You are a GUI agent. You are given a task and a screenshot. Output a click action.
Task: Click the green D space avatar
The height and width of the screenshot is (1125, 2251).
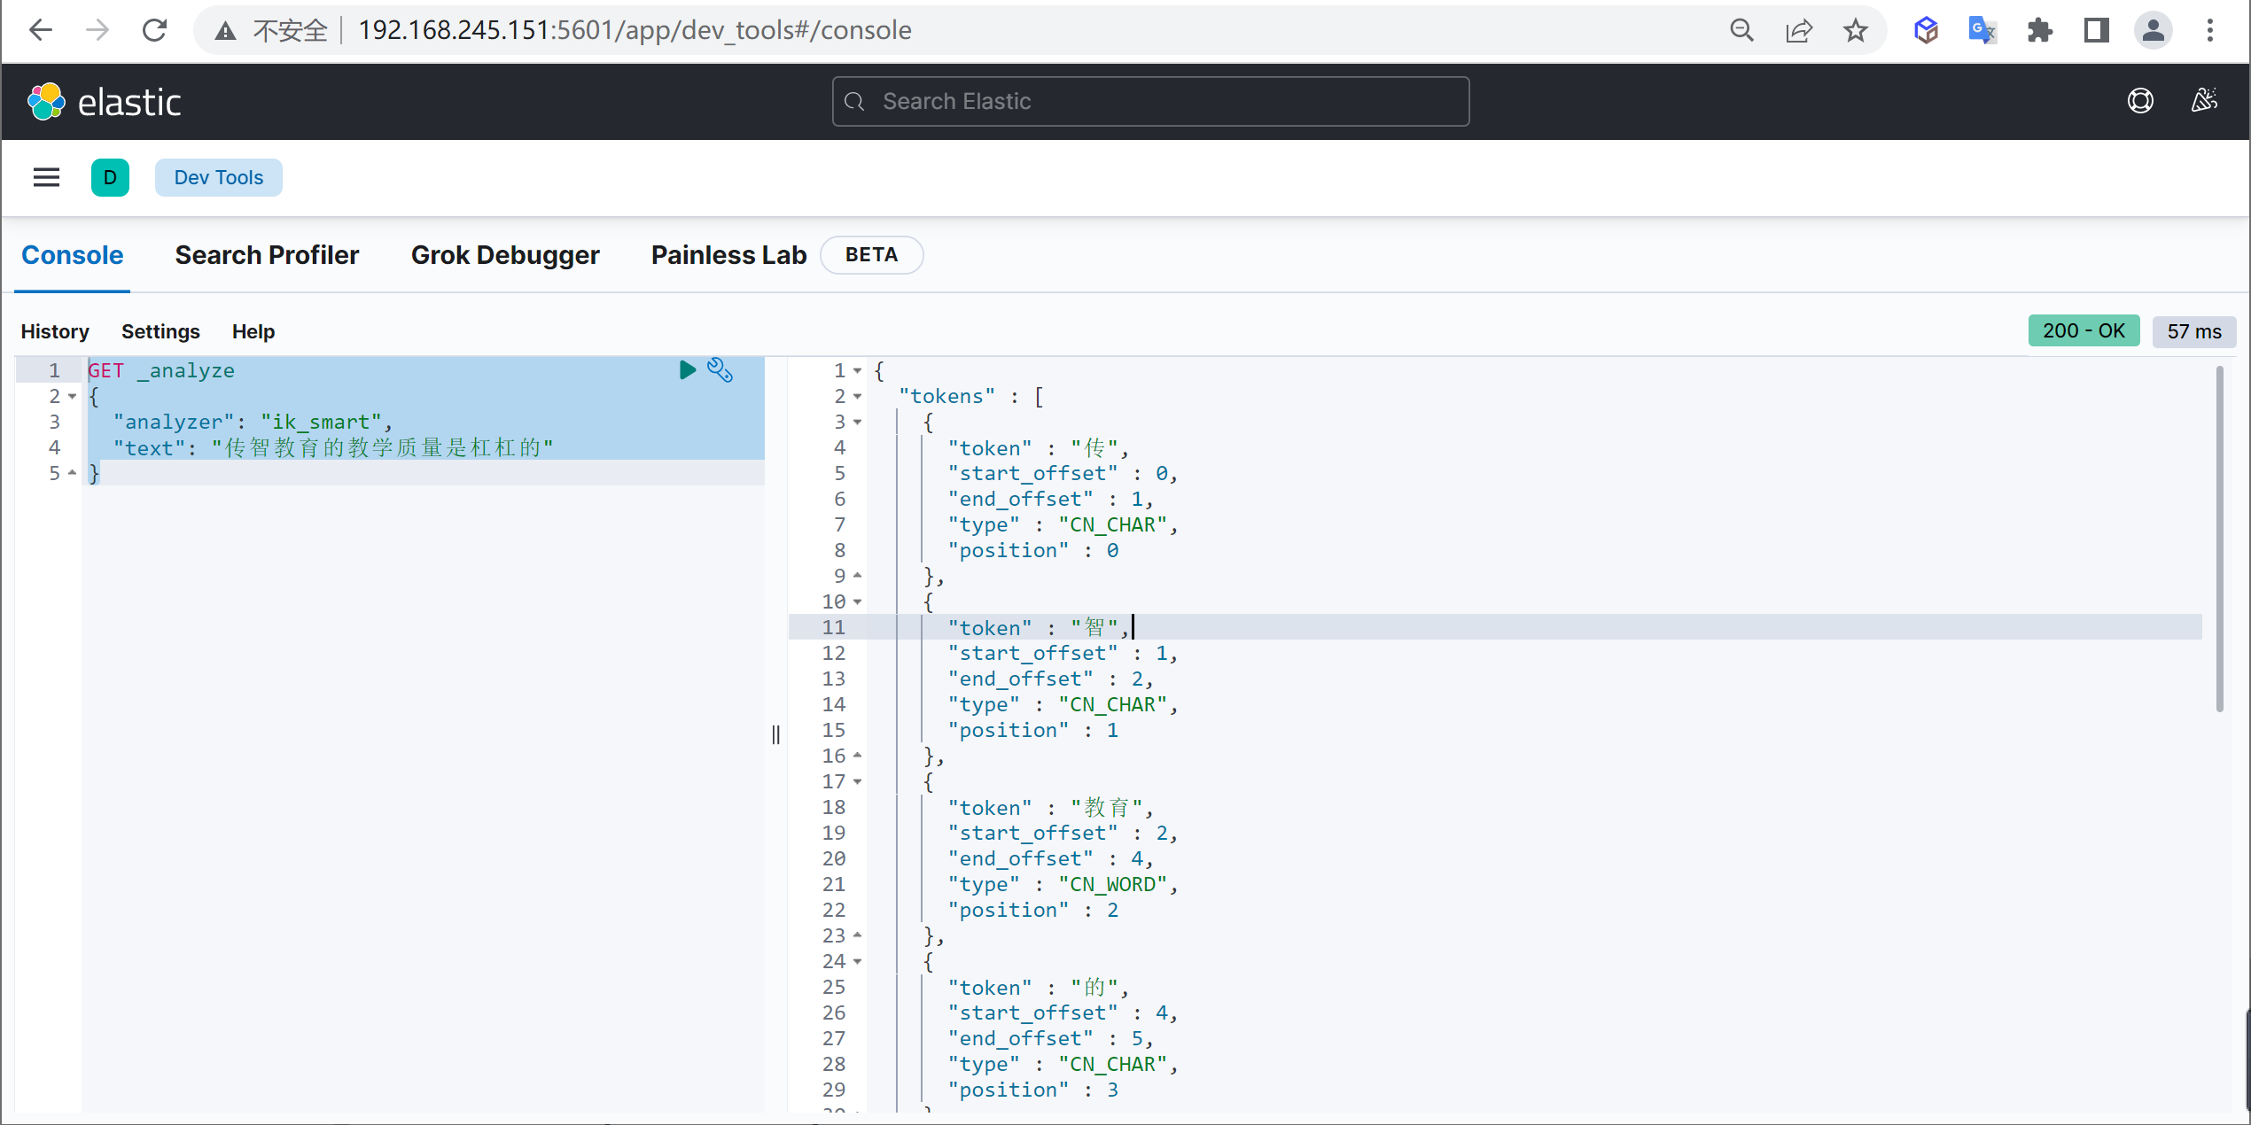coord(110,177)
